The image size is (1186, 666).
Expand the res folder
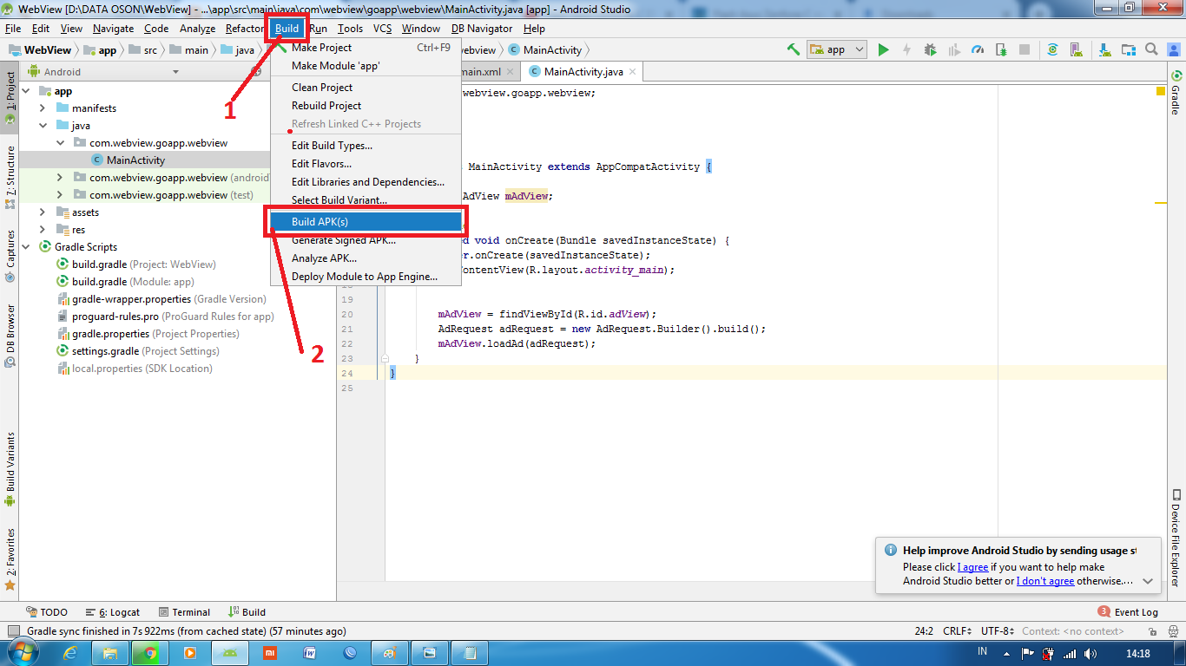(x=43, y=230)
